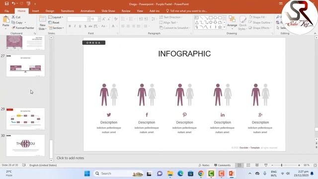Open the Align Text dropdown
Viewport: 318px width, 179px height.
click(168, 22)
